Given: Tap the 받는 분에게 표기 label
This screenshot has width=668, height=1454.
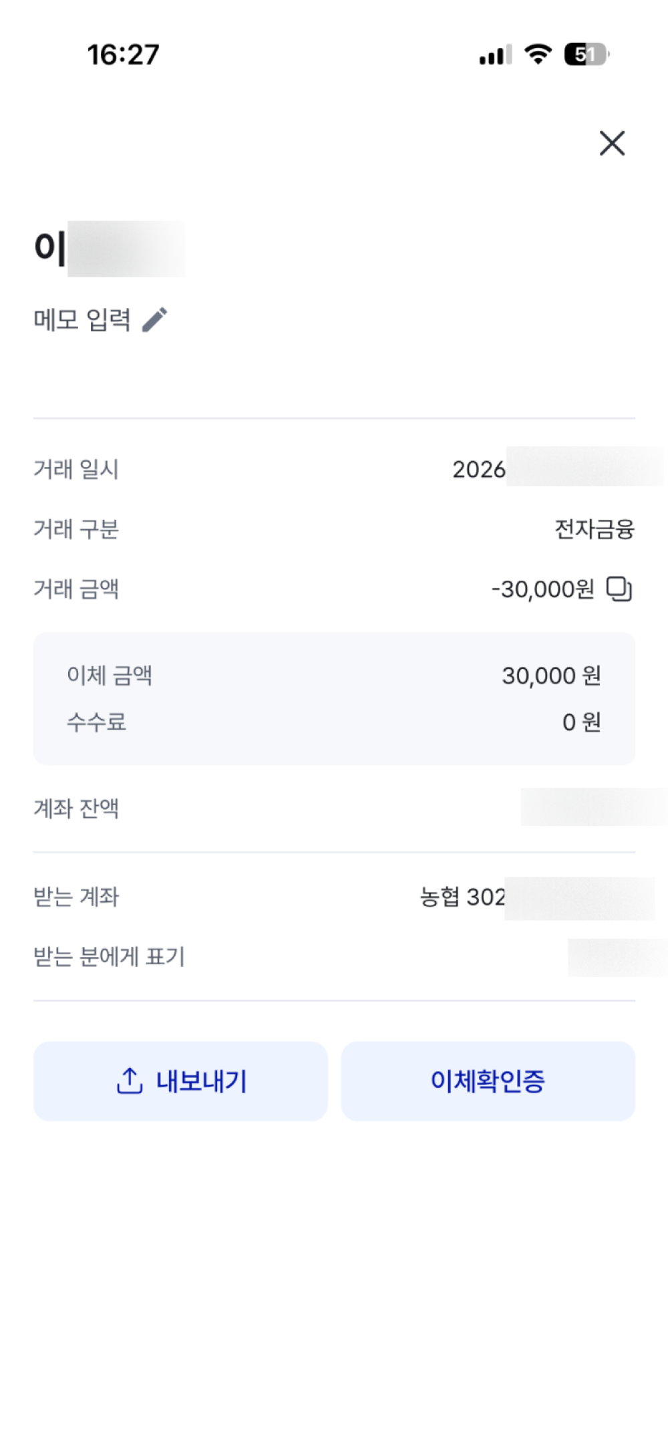Looking at the screenshot, I should point(110,957).
